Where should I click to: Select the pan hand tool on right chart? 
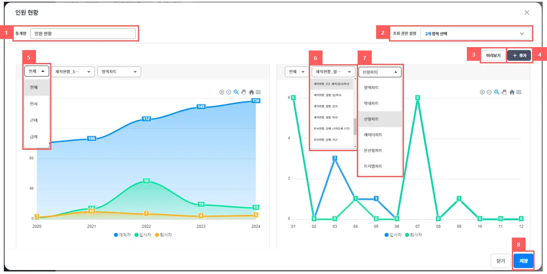[504, 92]
